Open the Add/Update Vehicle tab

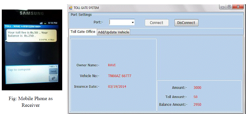tap(113, 32)
